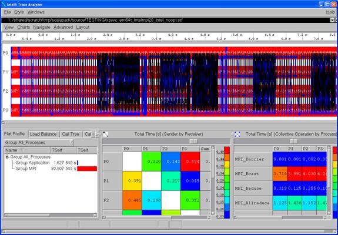Click the P2 to P1 cell 0.180
The width and height of the screenshot is (338, 235).
(152, 200)
